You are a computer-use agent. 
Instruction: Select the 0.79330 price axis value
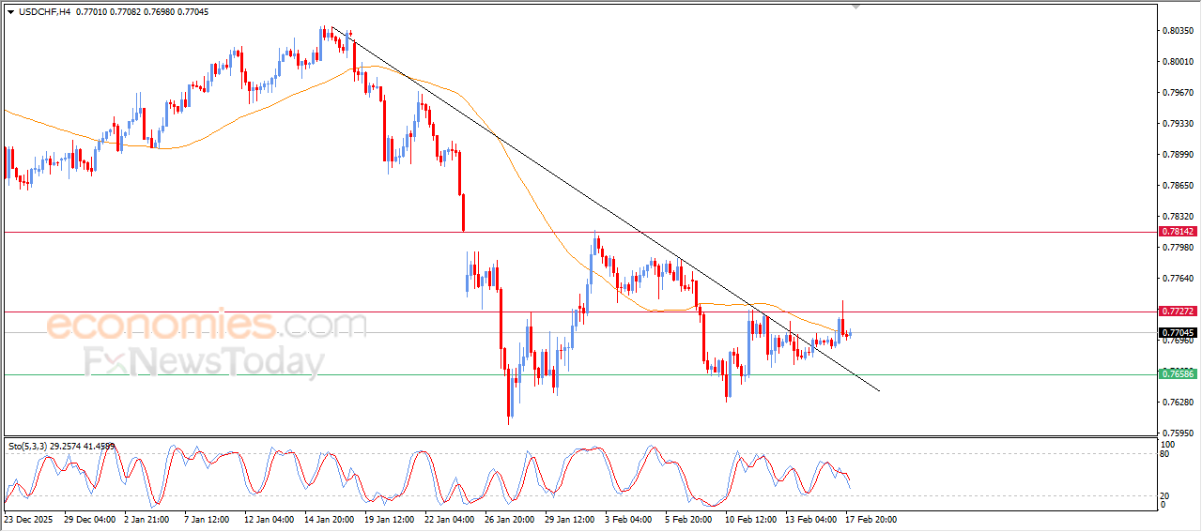pyautogui.click(x=1178, y=124)
